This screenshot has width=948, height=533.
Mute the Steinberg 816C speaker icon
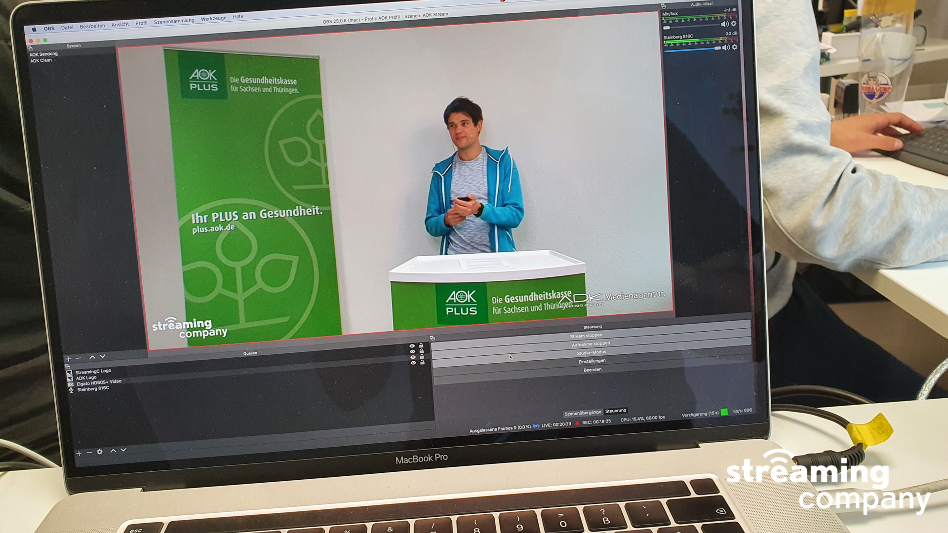(725, 47)
